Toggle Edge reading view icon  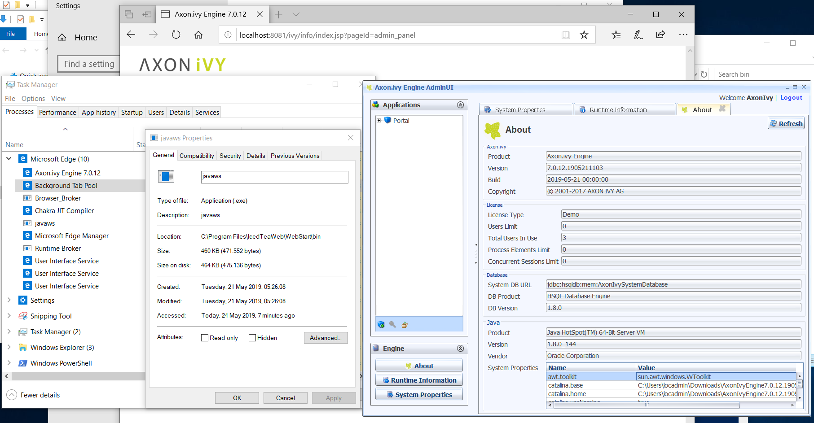[x=566, y=35]
